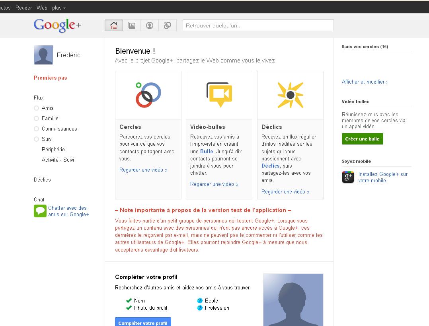Click the Photo du profil item

click(x=150, y=308)
